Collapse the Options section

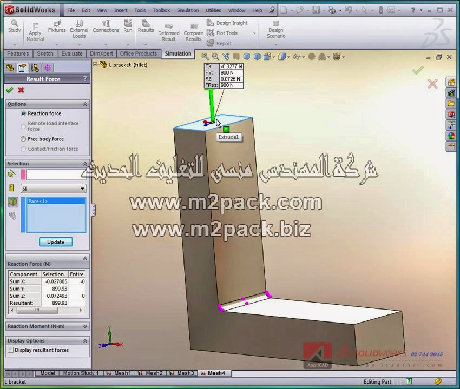[85, 104]
